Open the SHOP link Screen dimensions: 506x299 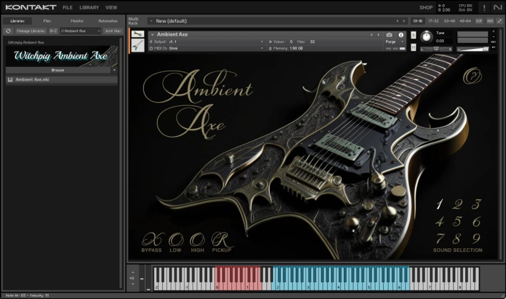[x=426, y=8]
